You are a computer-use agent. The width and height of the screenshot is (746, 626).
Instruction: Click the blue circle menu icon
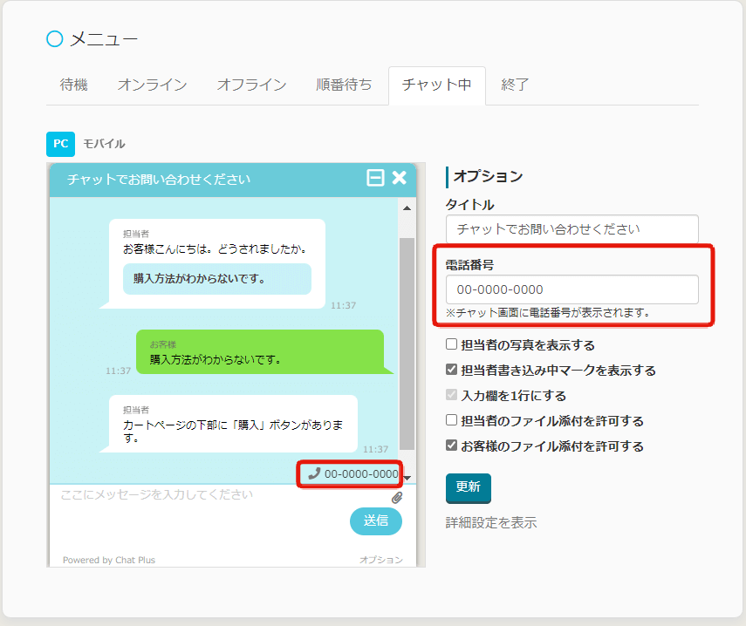tap(55, 39)
